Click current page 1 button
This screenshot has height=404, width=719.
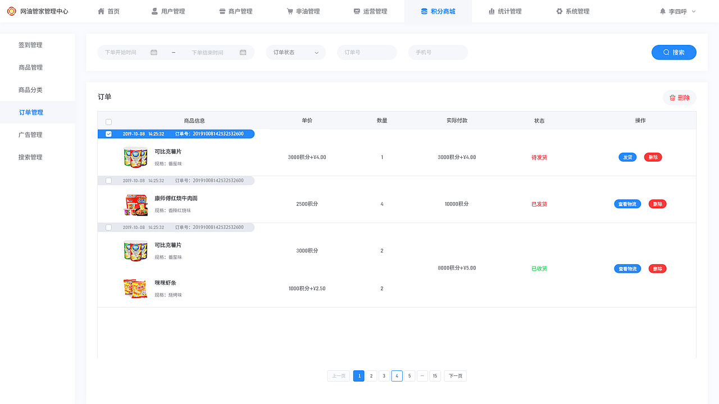tap(359, 376)
